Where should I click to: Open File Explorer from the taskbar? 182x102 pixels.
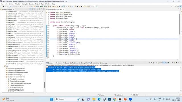[94, 99]
